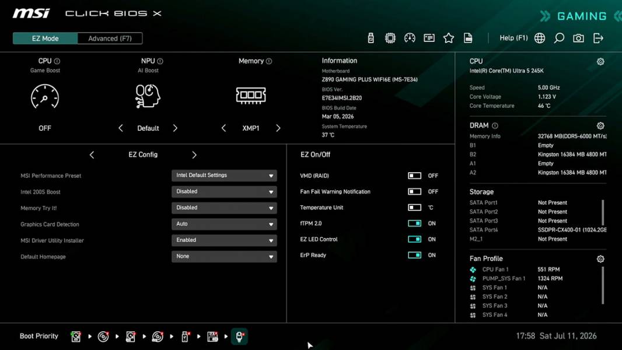
Task: Click the Game Boost OFF status text
Action: coord(45,128)
